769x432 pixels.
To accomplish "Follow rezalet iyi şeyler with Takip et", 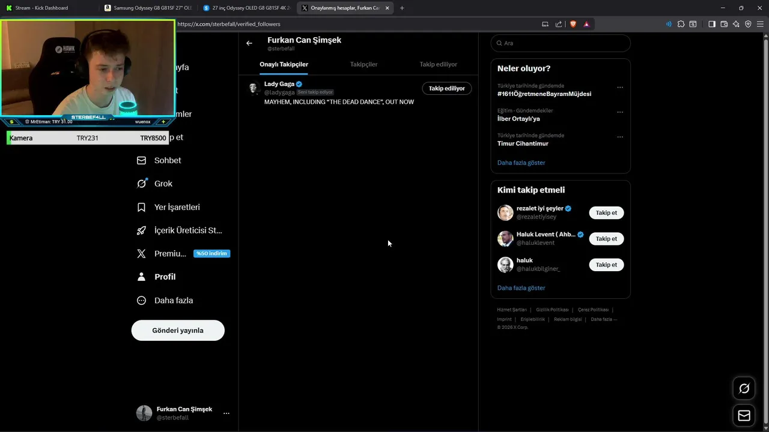I will click(606, 213).
